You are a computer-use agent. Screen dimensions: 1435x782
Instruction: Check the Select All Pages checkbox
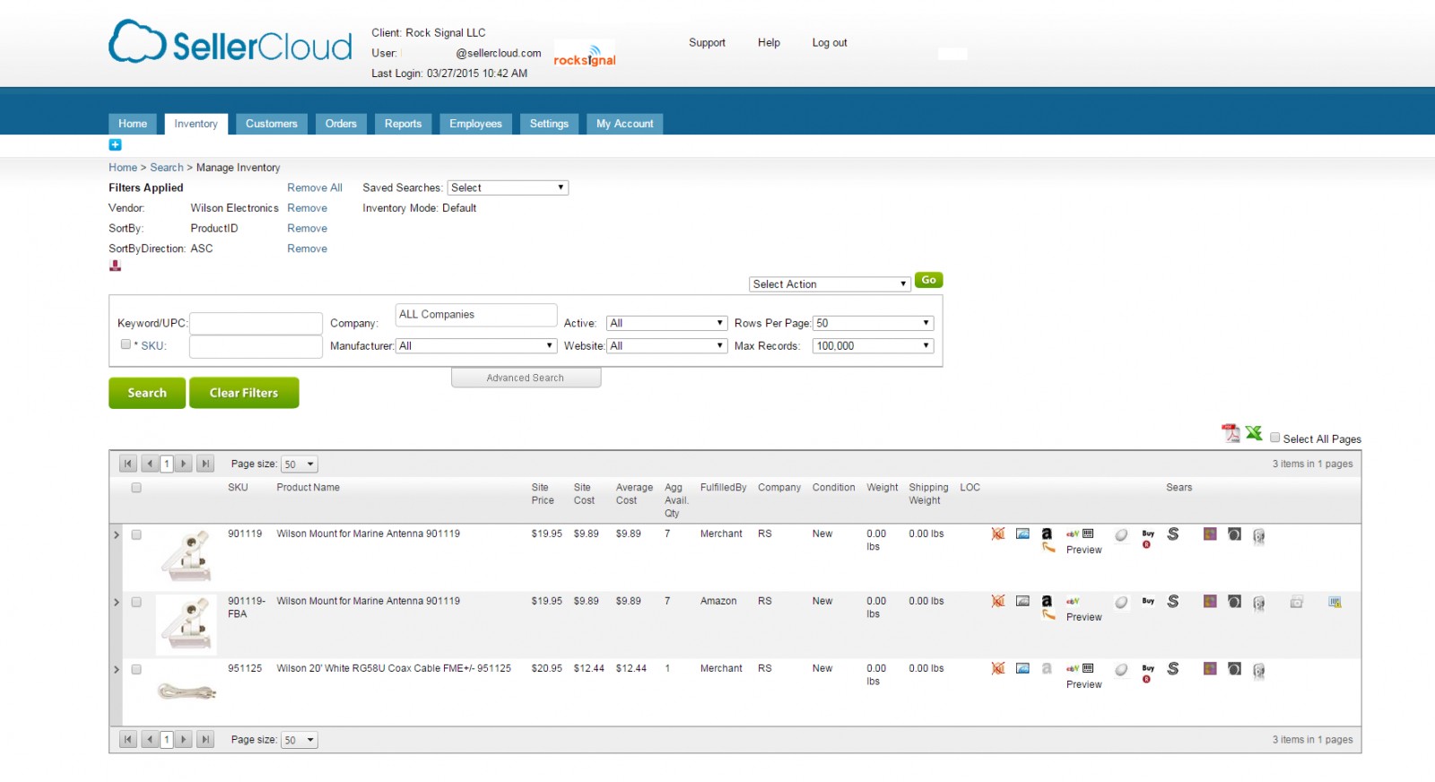tap(1274, 438)
